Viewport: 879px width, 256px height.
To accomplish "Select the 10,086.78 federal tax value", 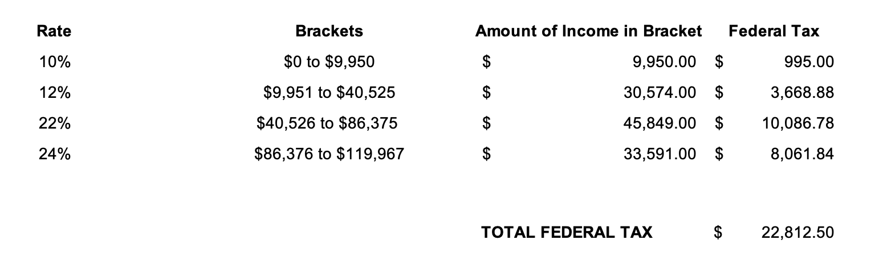I will pyautogui.click(x=798, y=123).
